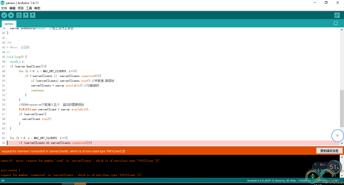The image size is (344, 185).
Task: Click the console scrollbar up arrow
Action: pyautogui.click(x=342, y=157)
